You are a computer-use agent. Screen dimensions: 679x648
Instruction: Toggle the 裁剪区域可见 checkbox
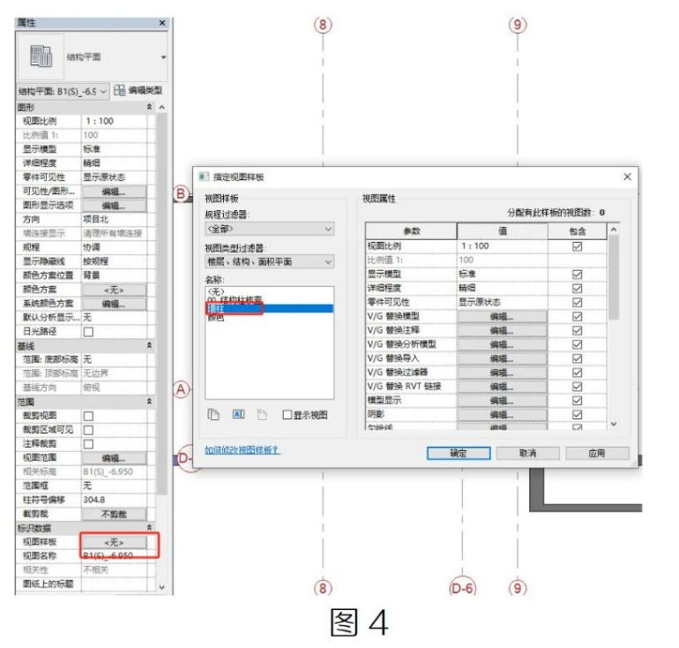88,430
